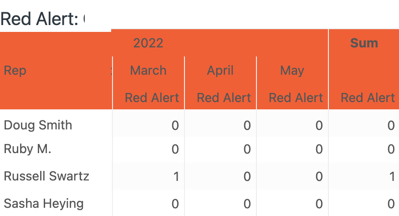Select the Russell Swartz row label
The width and height of the screenshot is (399, 216).
coord(46,176)
